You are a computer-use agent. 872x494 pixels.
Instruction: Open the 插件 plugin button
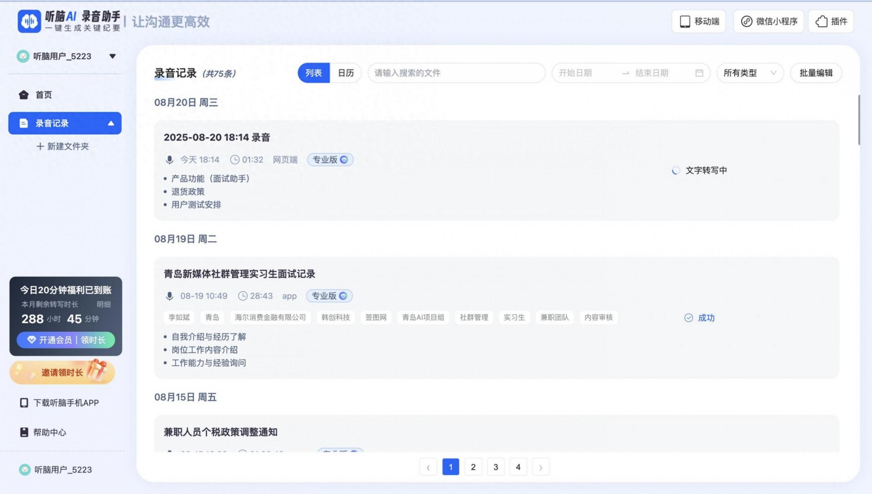point(830,21)
